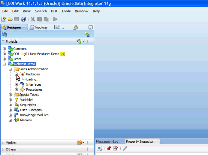208x155 pixels.
Task: Select the Webcast Demo project label
Action: pos(24,64)
